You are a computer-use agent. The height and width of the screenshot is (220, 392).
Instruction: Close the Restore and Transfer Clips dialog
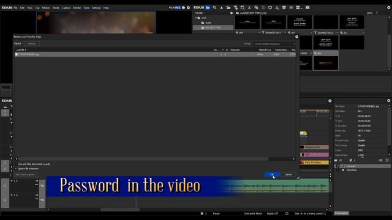(x=296, y=37)
